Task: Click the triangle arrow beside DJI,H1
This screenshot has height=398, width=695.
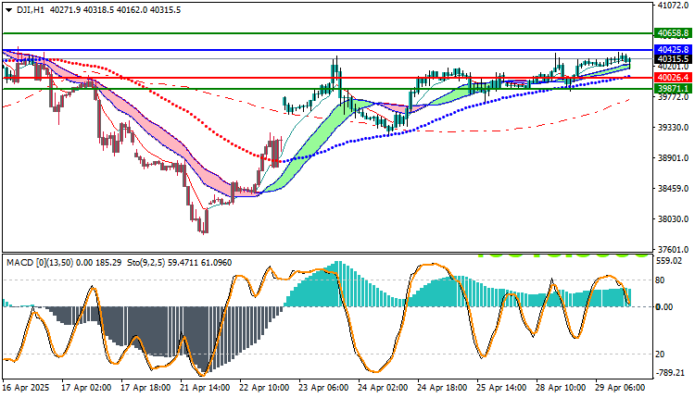Action: tap(9, 10)
